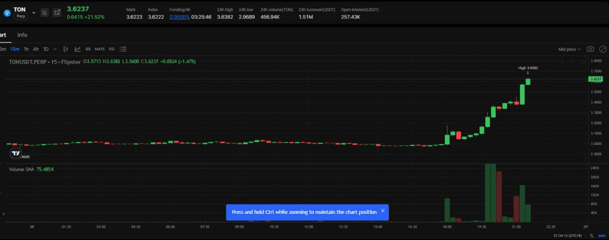Viewport: 609px width, 240px height.
Task: Open the indicators line-chart icon
Action: pyautogui.click(x=78, y=49)
